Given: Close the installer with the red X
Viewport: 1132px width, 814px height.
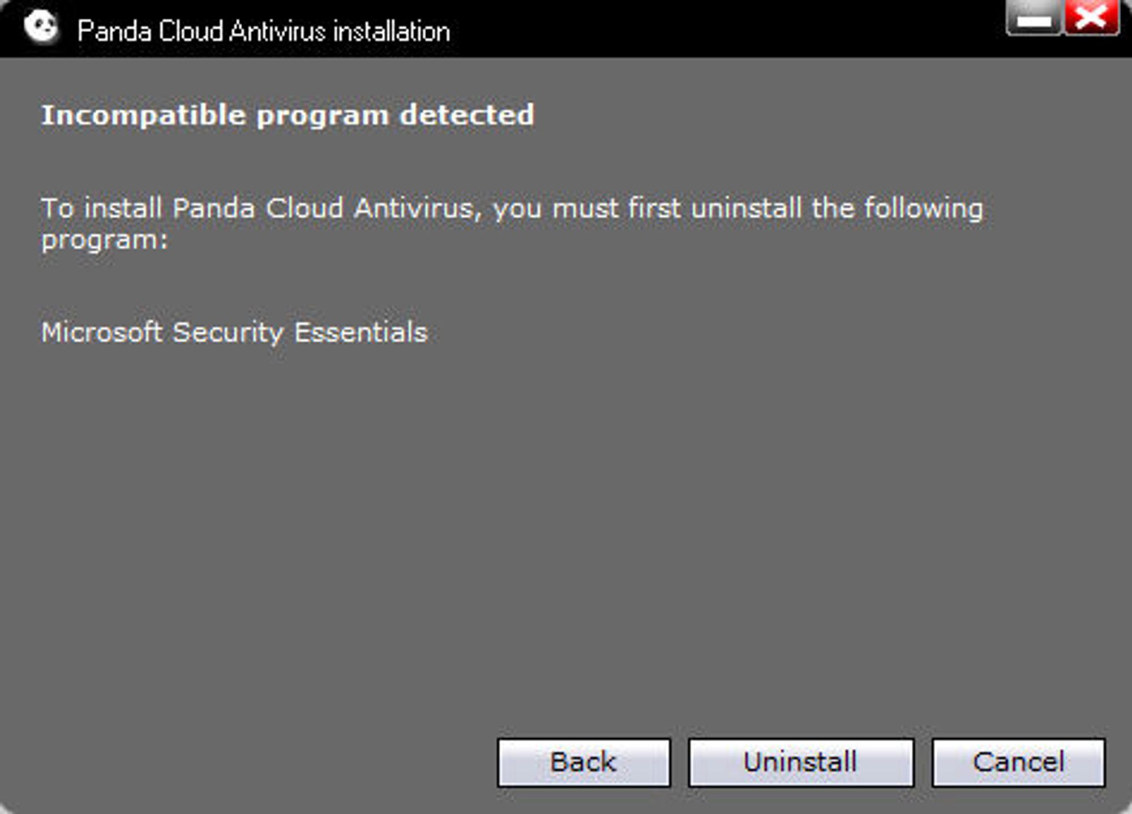Looking at the screenshot, I should 1092,18.
